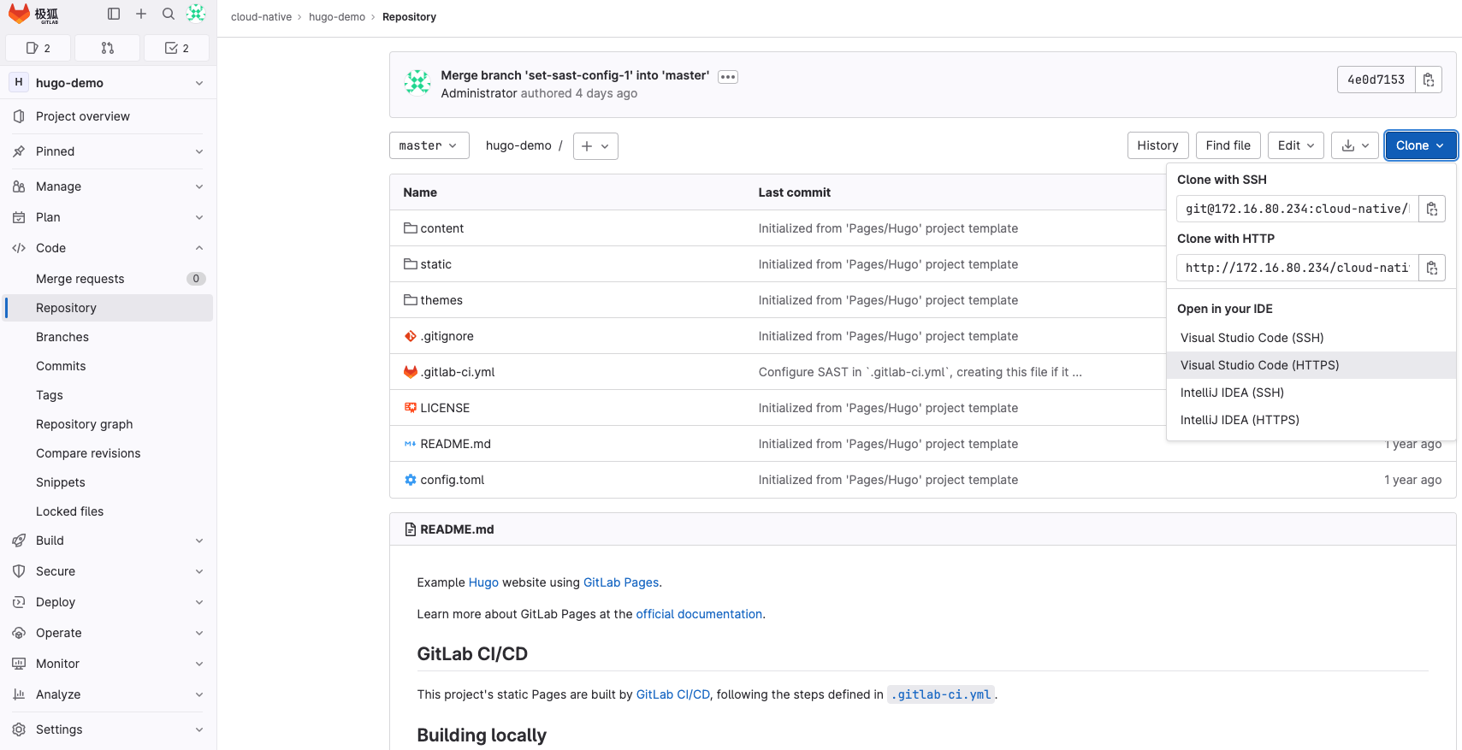The width and height of the screenshot is (1462, 750).
Task: Click the History button
Action: pyautogui.click(x=1157, y=145)
